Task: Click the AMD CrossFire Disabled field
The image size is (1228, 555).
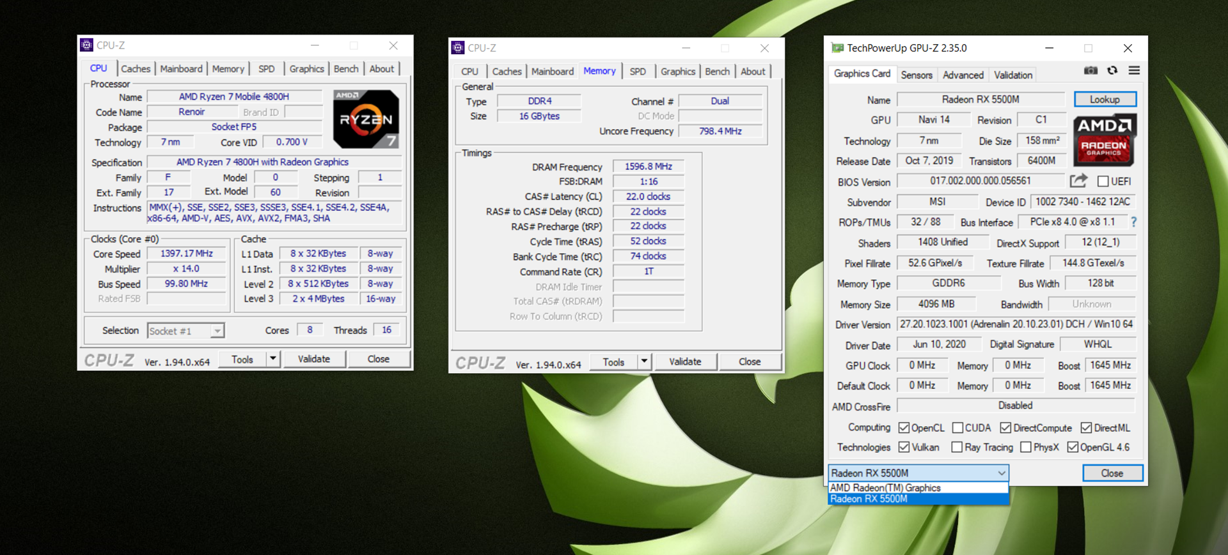Action: (1016, 406)
